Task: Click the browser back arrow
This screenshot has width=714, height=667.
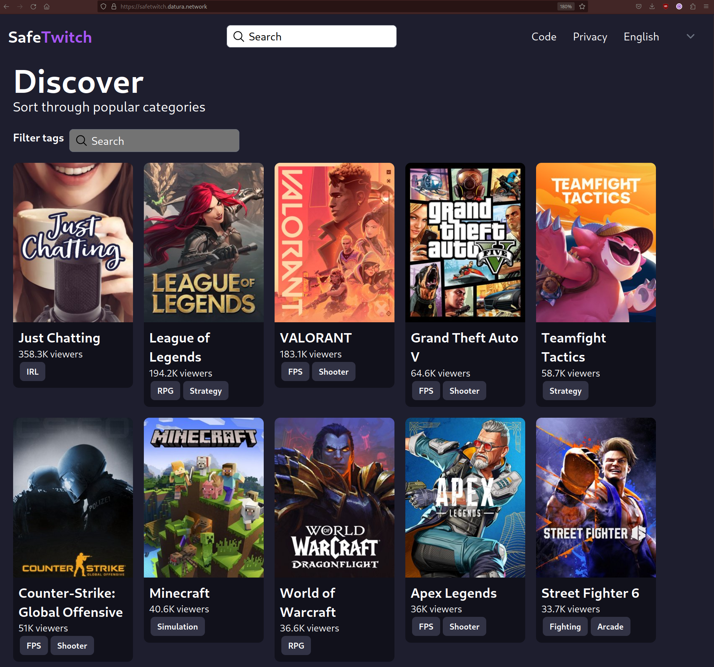Action: pyautogui.click(x=6, y=6)
